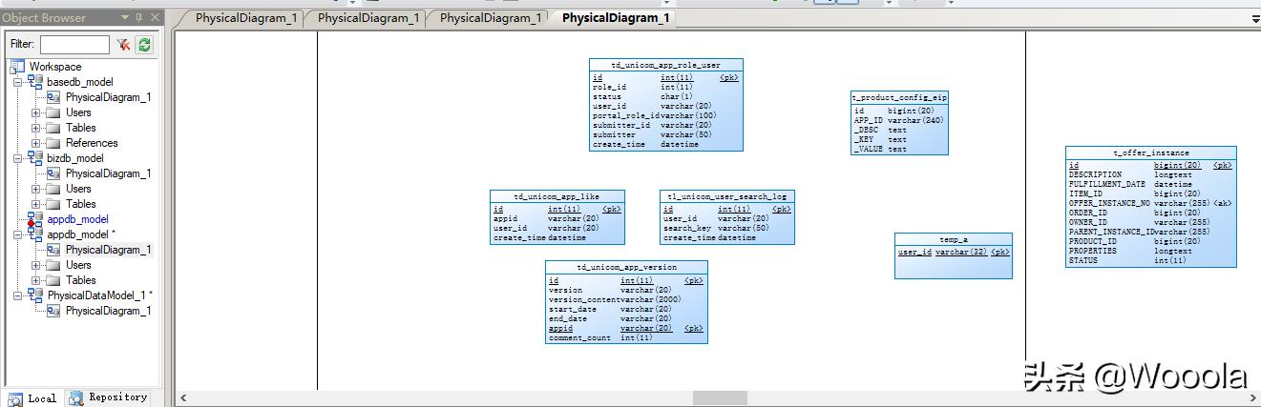Expand Tables folder under appdb_model *
The height and width of the screenshot is (407, 1261).
[x=36, y=280]
